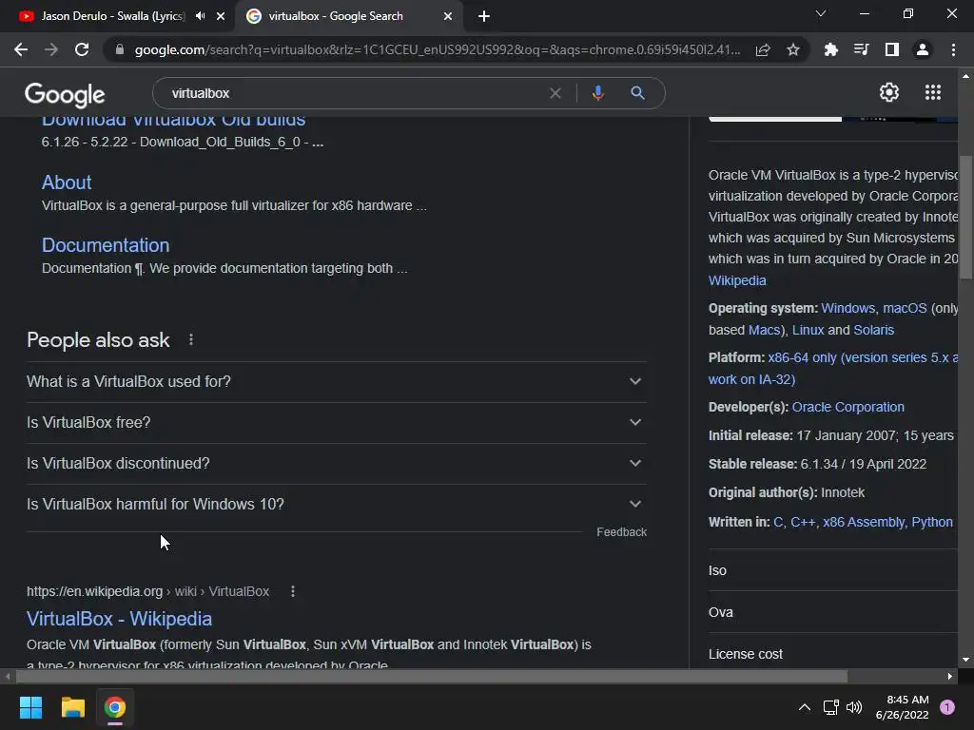The height and width of the screenshot is (730, 974).
Task: Open the Google apps grid
Action: pos(933,92)
